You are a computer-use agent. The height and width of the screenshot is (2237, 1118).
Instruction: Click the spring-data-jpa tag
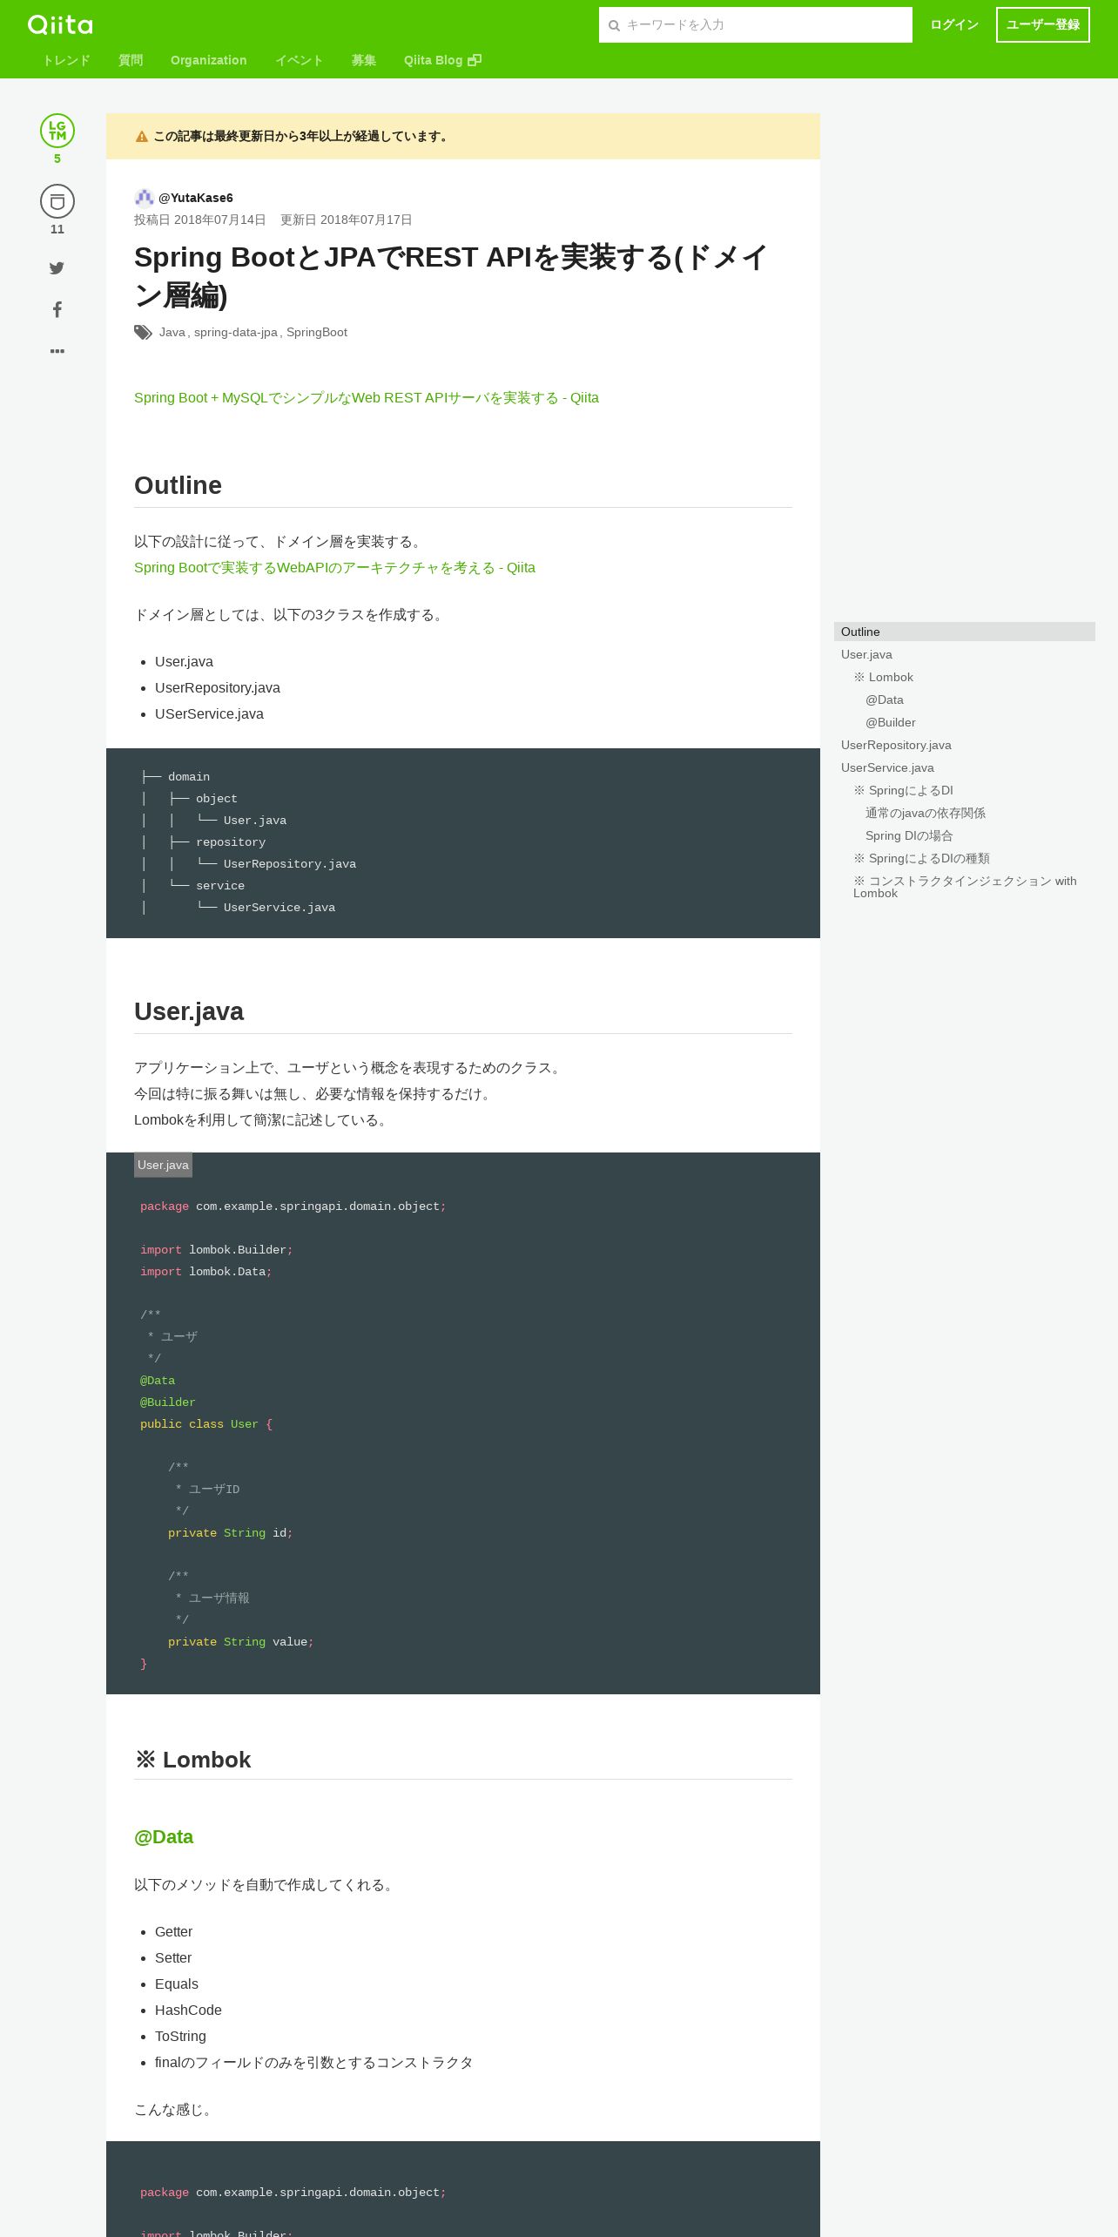click(x=236, y=333)
